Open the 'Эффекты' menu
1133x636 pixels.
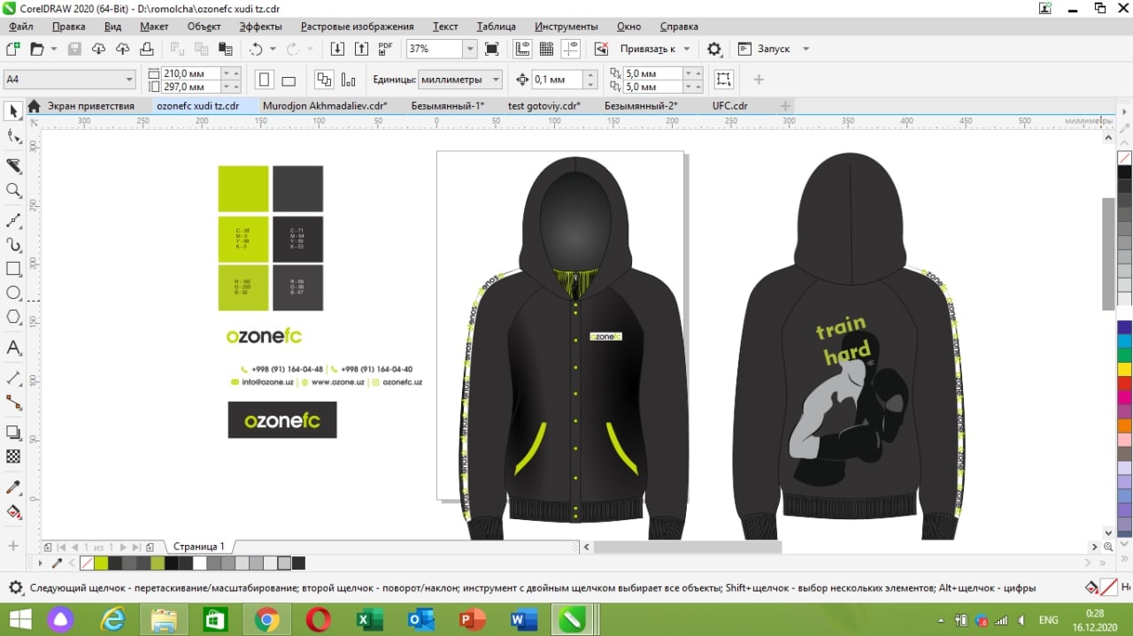261,27
